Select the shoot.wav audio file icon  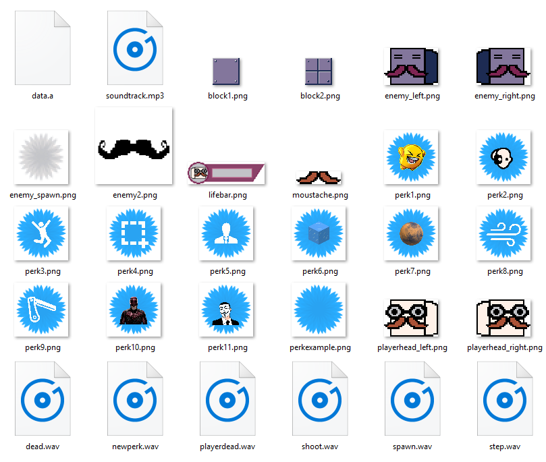pos(320,399)
